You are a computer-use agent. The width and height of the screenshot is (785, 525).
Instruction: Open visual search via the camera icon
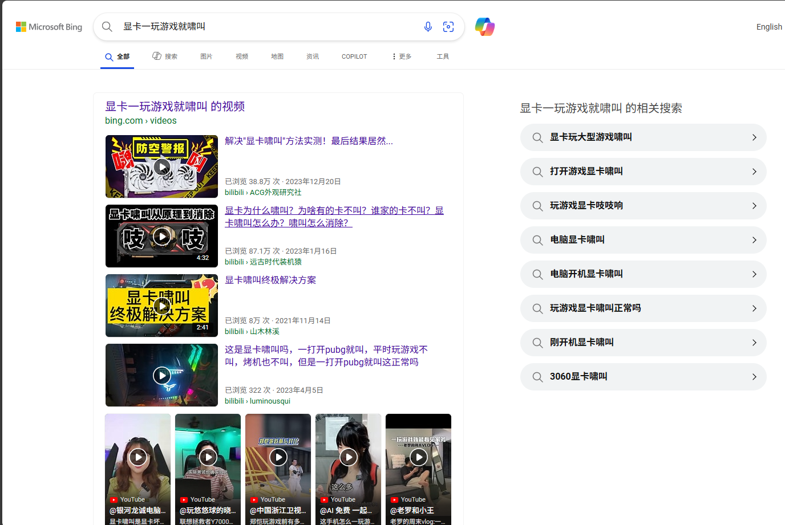coord(448,26)
